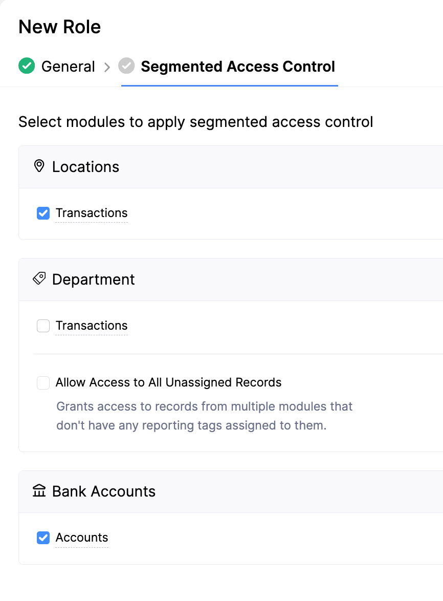Collapse the Department section header

[x=93, y=279]
